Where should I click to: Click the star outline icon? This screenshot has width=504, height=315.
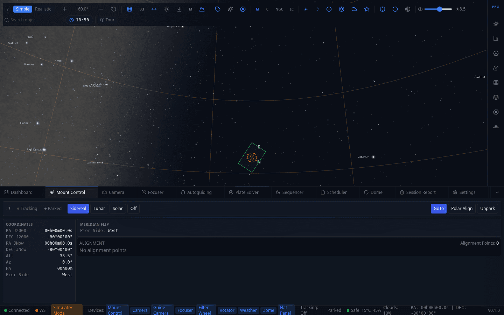pyautogui.click(x=367, y=9)
